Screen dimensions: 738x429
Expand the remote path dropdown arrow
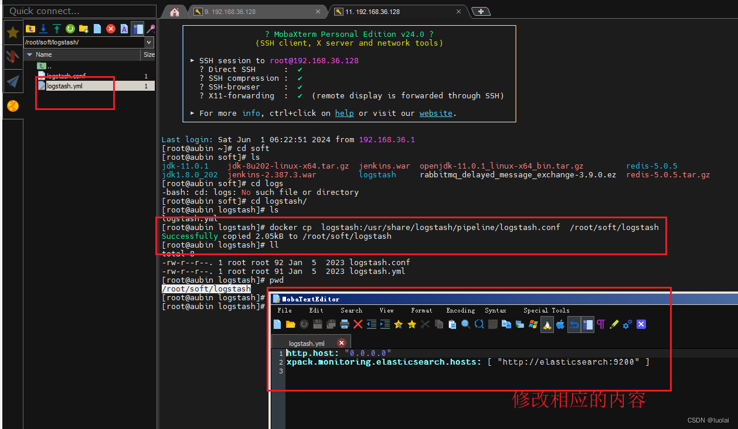(x=149, y=42)
